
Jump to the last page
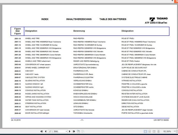coord(74,131)
